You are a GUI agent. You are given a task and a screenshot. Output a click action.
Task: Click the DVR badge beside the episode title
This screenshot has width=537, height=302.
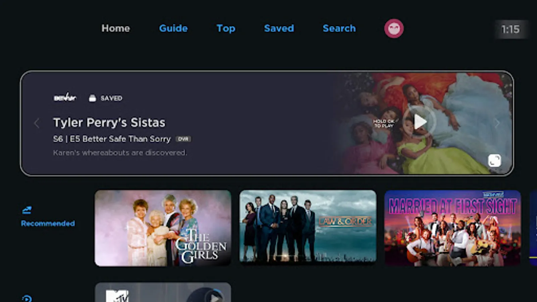click(x=183, y=139)
